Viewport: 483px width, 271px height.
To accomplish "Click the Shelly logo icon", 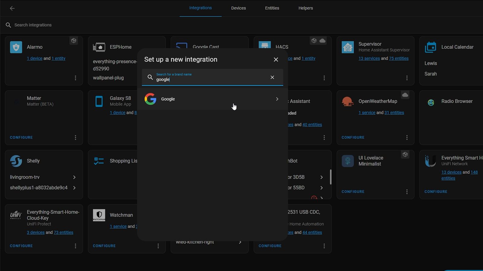I will [x=15, y=161].
